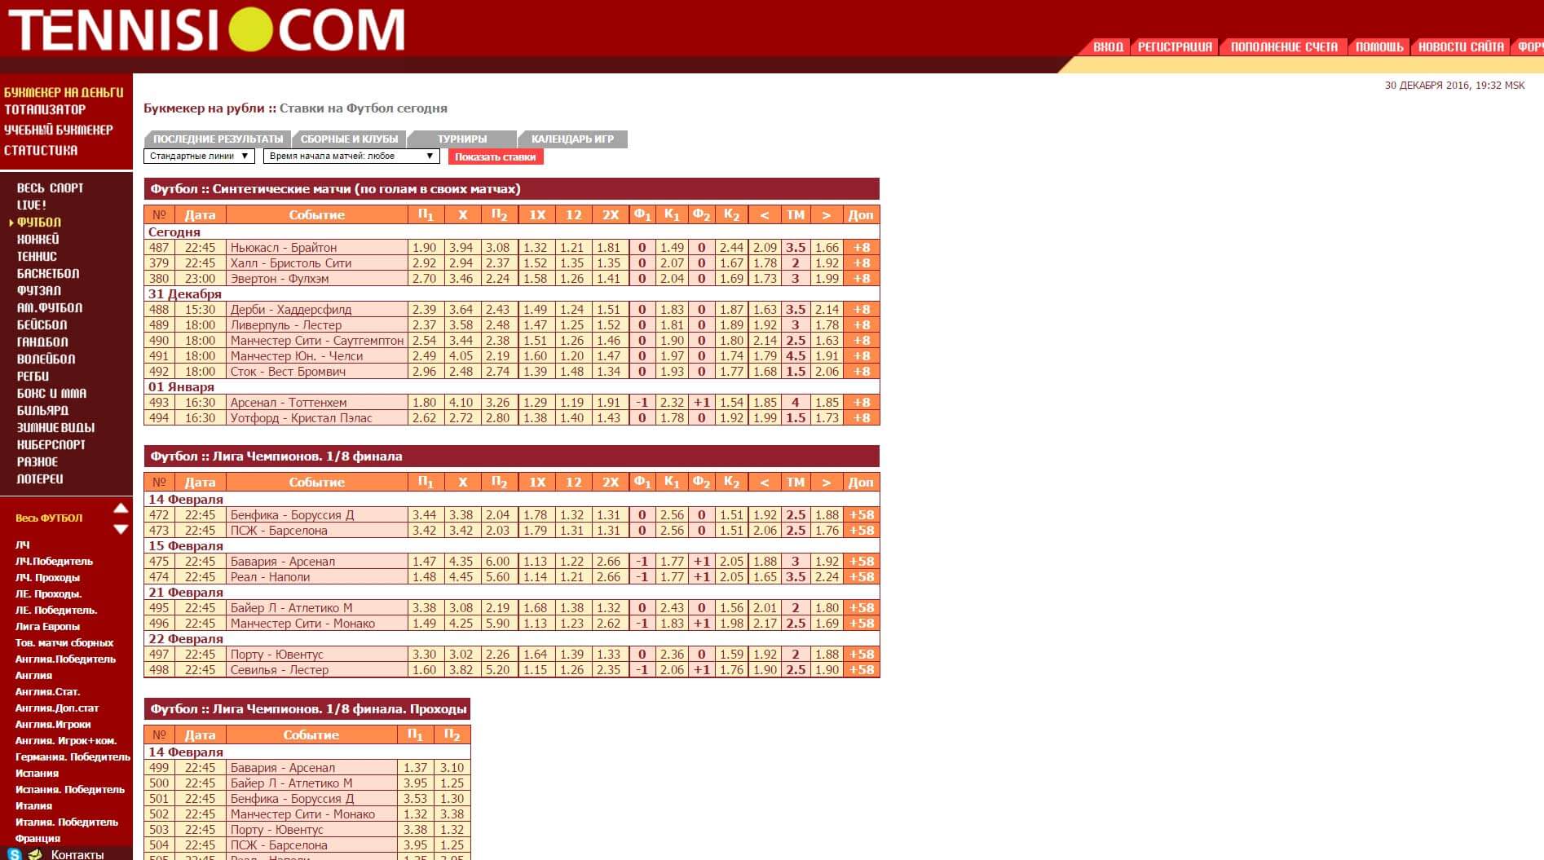Open Пополнение счета menu item
Image resolution: width=1544 pixels, height=860 pixels.
[x=1284, y=46]
